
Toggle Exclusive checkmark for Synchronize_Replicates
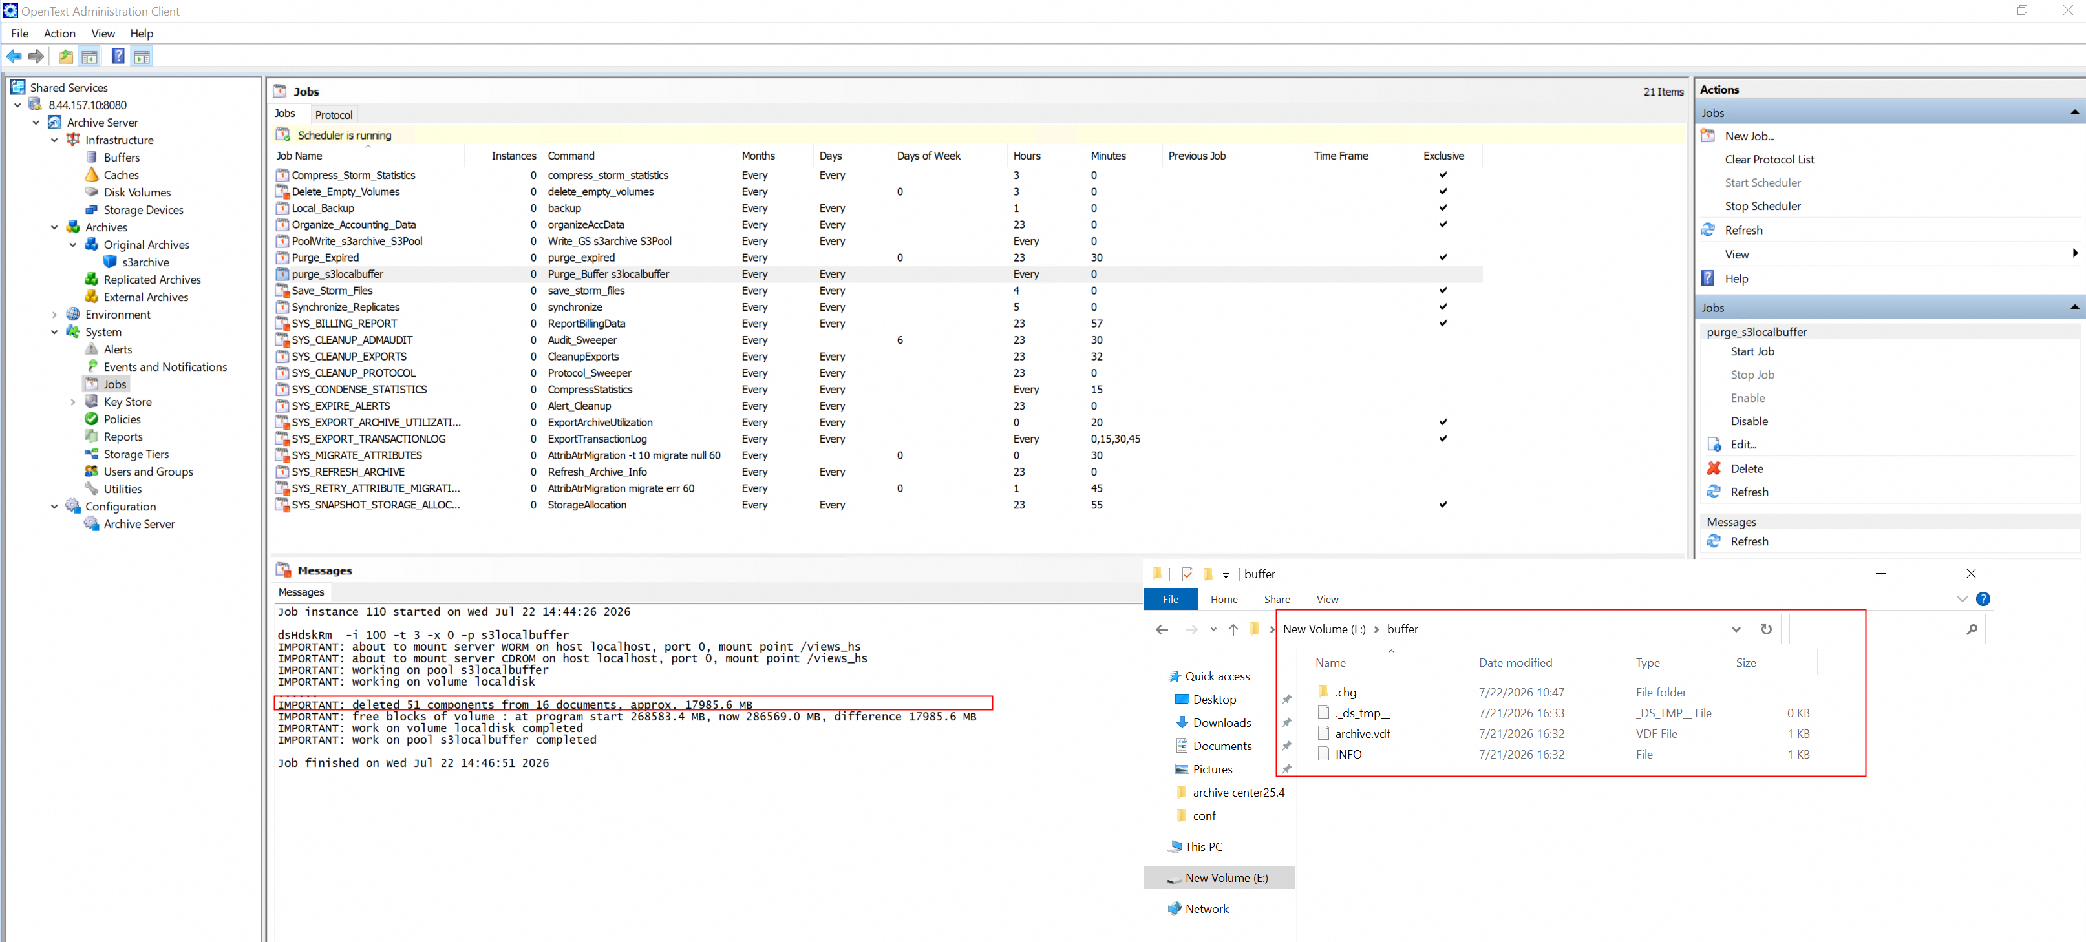[x=1443, y=308]
